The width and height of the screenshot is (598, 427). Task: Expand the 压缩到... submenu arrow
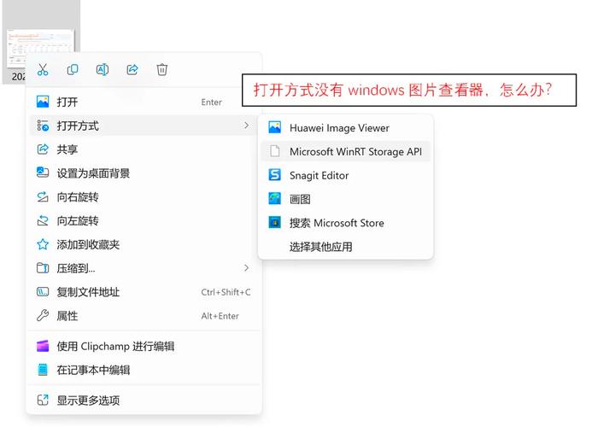[246, 268]
